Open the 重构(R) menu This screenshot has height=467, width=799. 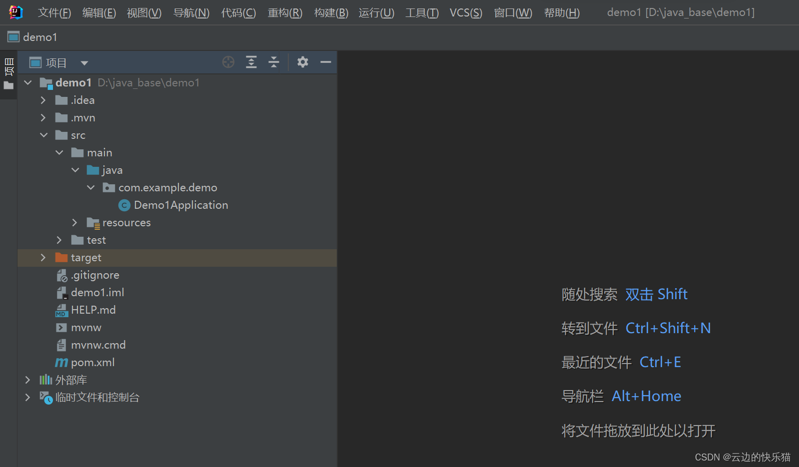[x=285, y=12]
